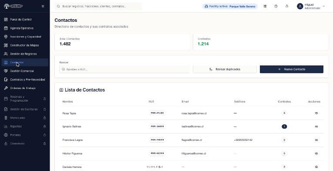Click the Contratos column header
Image resolution: width=333 pixels, height=171 pixels.
pos(284,102)
